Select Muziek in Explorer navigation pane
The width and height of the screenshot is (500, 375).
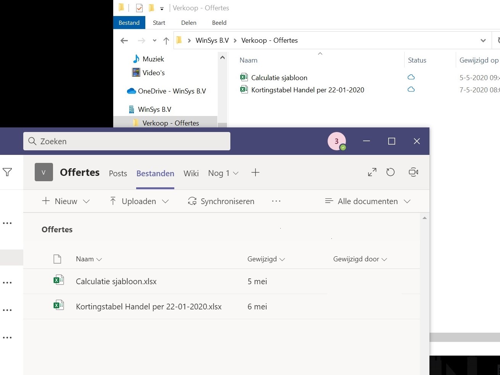[x=148, y=59]
